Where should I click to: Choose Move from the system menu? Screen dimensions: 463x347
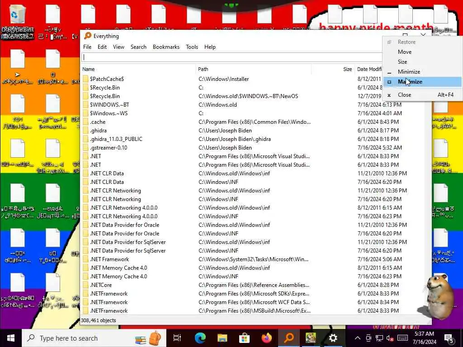pos(423,52)
